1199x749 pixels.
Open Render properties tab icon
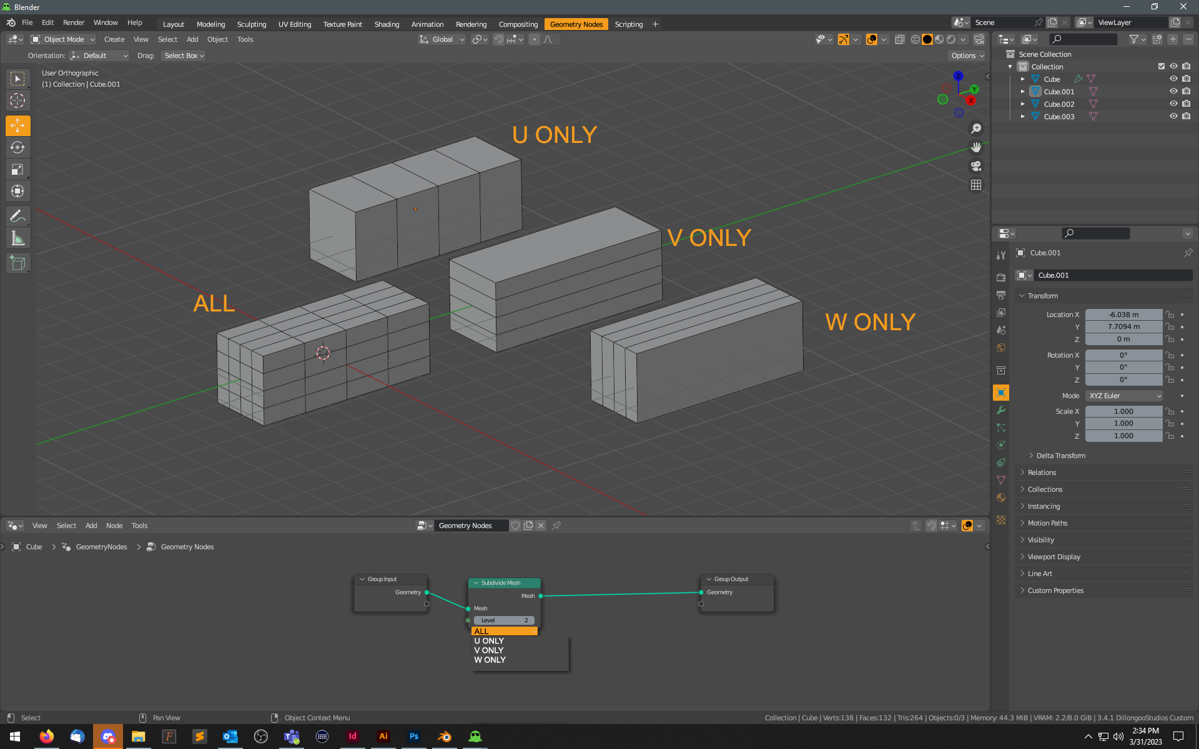tap(1001, 277)
